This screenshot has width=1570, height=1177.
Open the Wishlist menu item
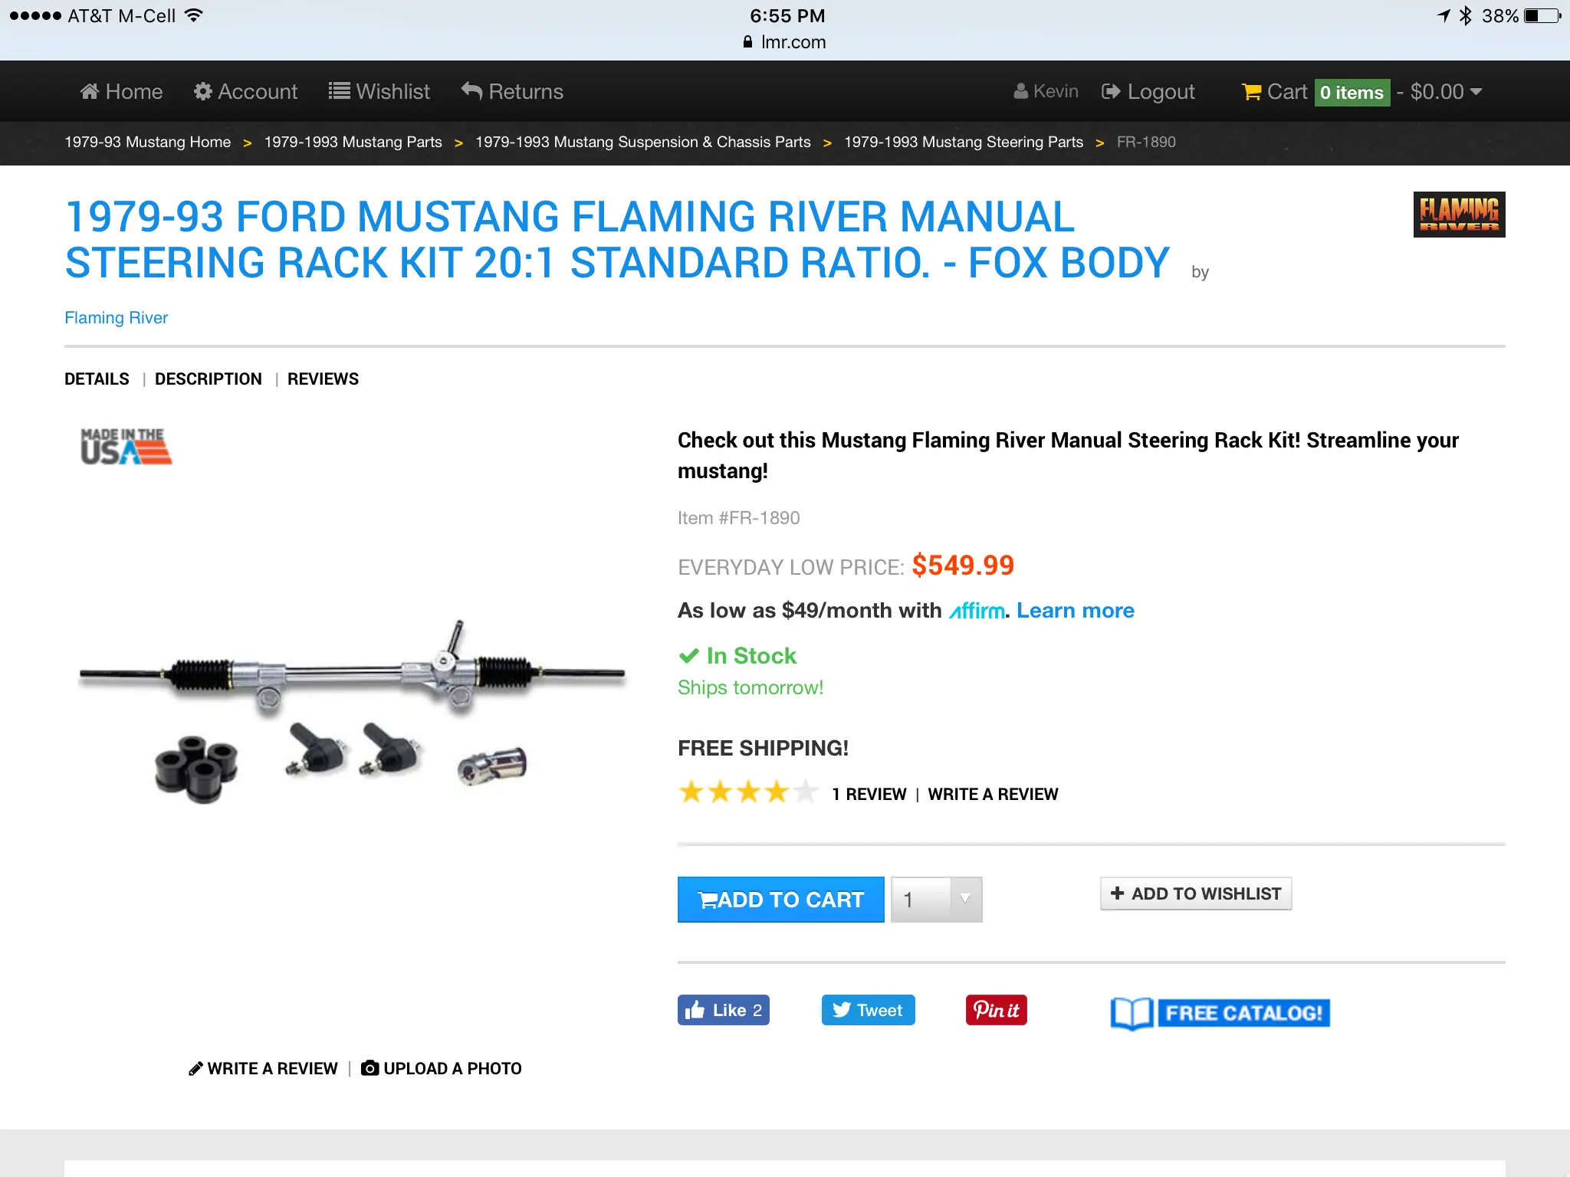(x=379, y=92)
